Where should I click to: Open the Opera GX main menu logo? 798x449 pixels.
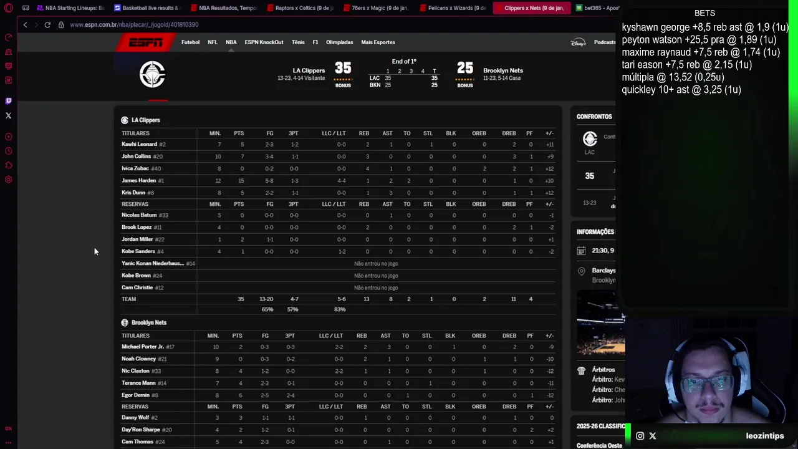point(8,8)
